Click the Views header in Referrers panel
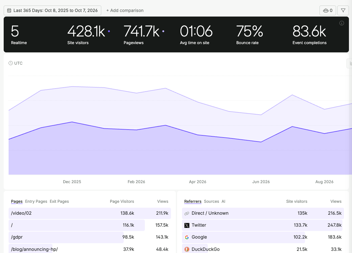This screenshot has height=253, width=352. [x=336, y=201]
